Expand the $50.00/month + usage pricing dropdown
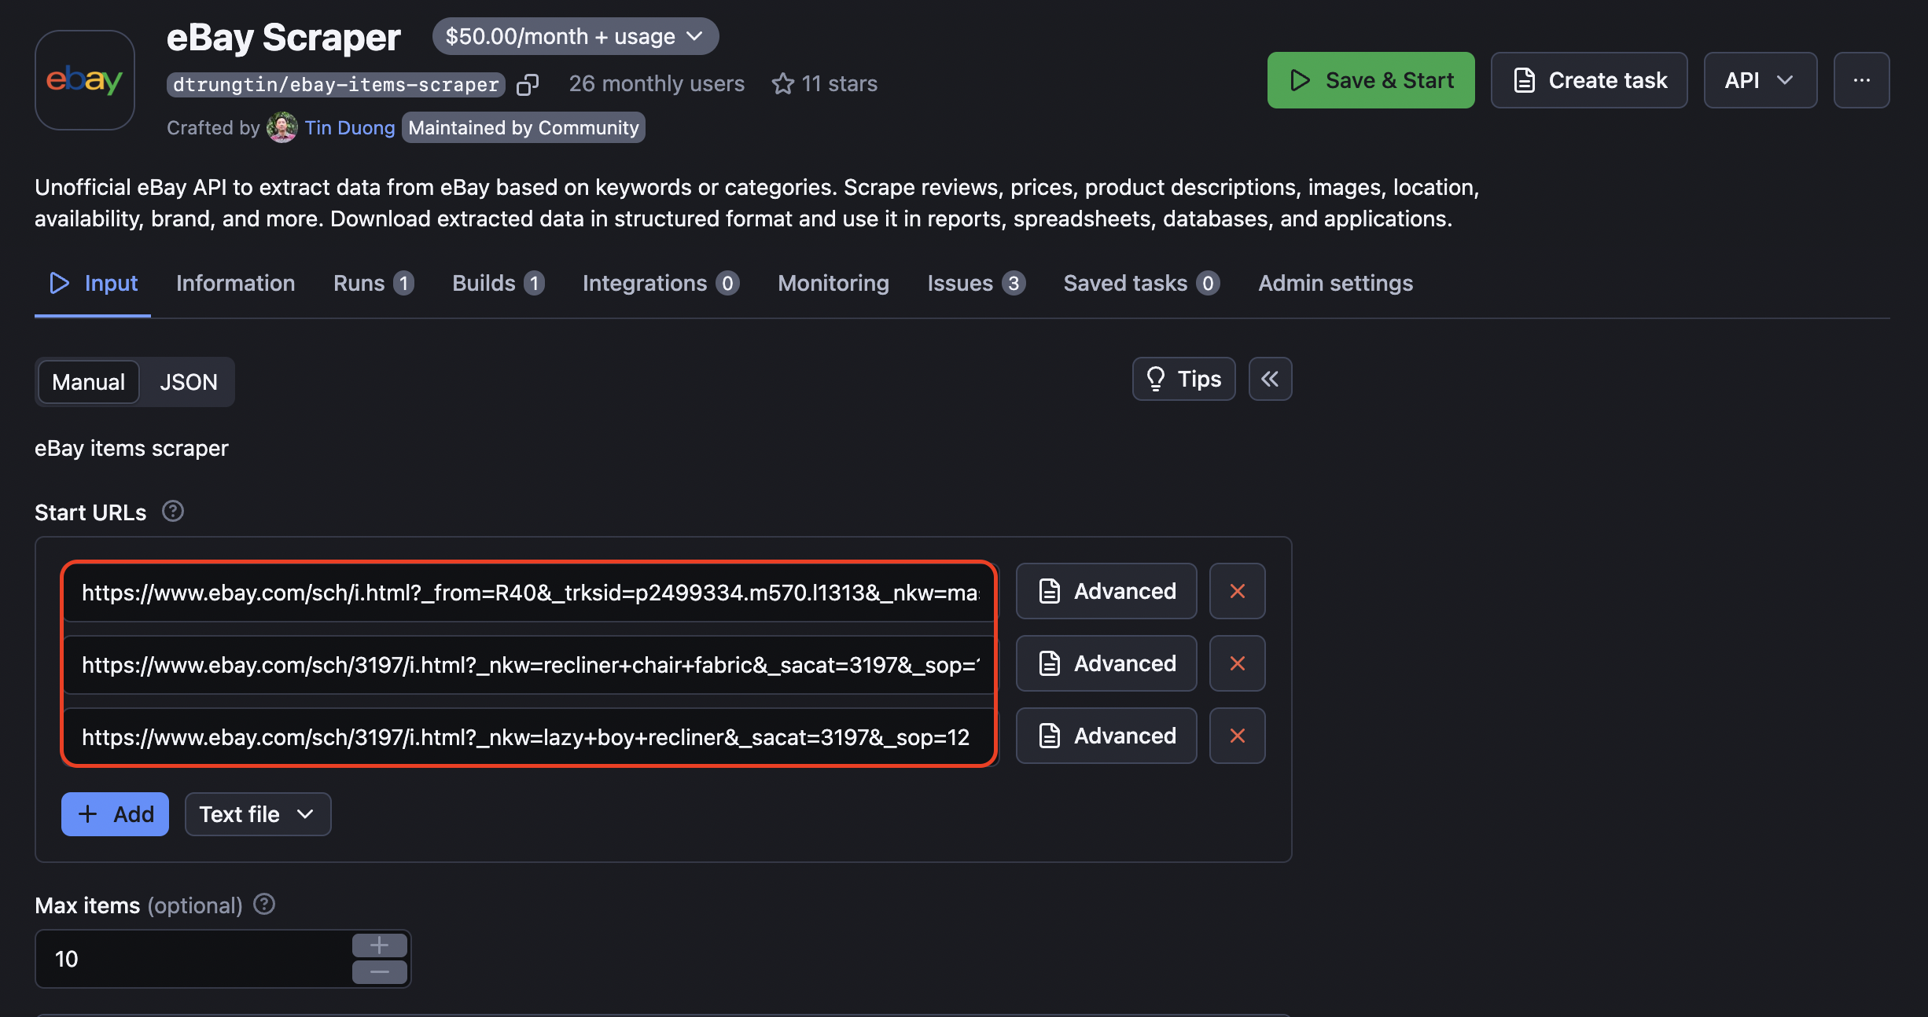The image size is (1928, 1017). (575, 36)
